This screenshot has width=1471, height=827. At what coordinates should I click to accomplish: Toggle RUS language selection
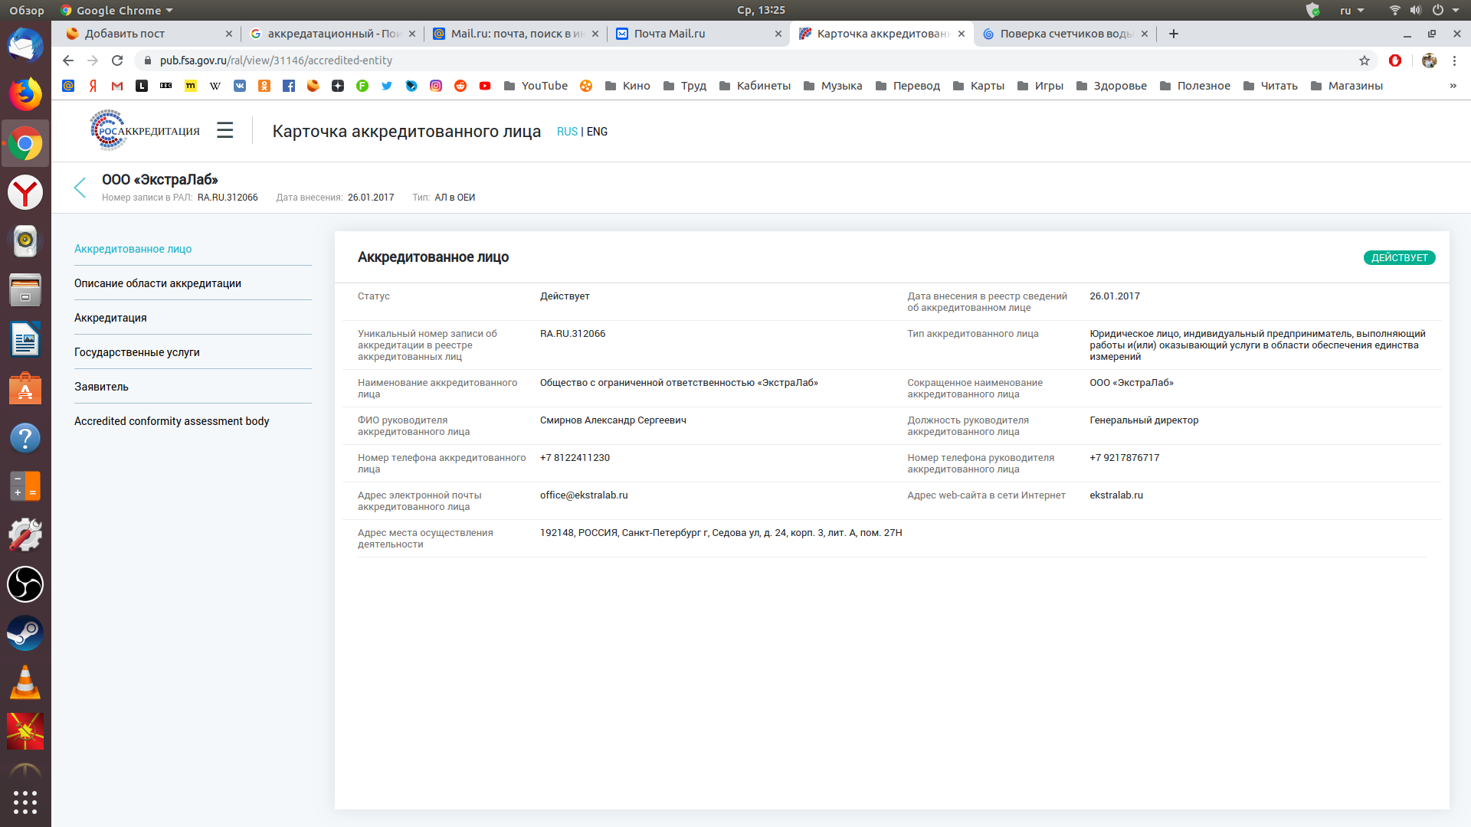(565, 131)
